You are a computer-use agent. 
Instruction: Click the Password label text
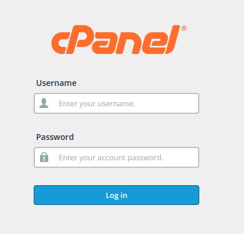point(55,137)
